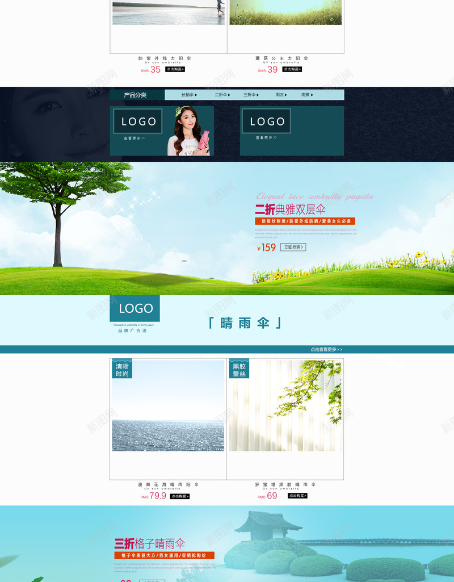The width and height of the screenshot is (454, 582).
Task: Follow the 查看更多 link under the left LOGO
Action: (134, 138)
